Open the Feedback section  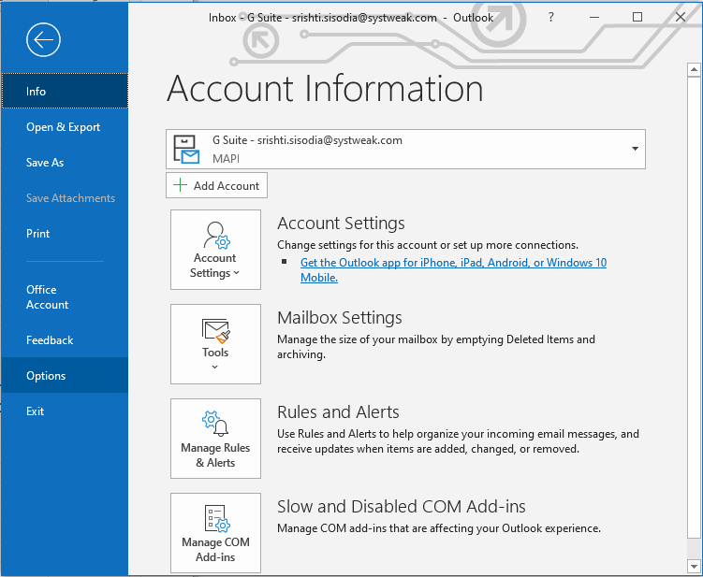pyautogui.click(x=65, y=340)
